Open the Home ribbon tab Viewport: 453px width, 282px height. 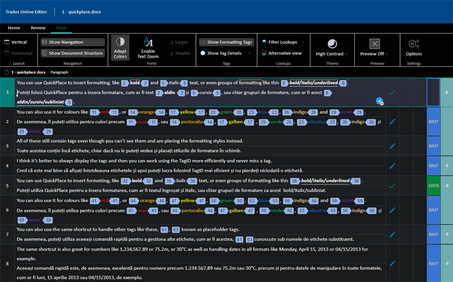click(14, 28)
